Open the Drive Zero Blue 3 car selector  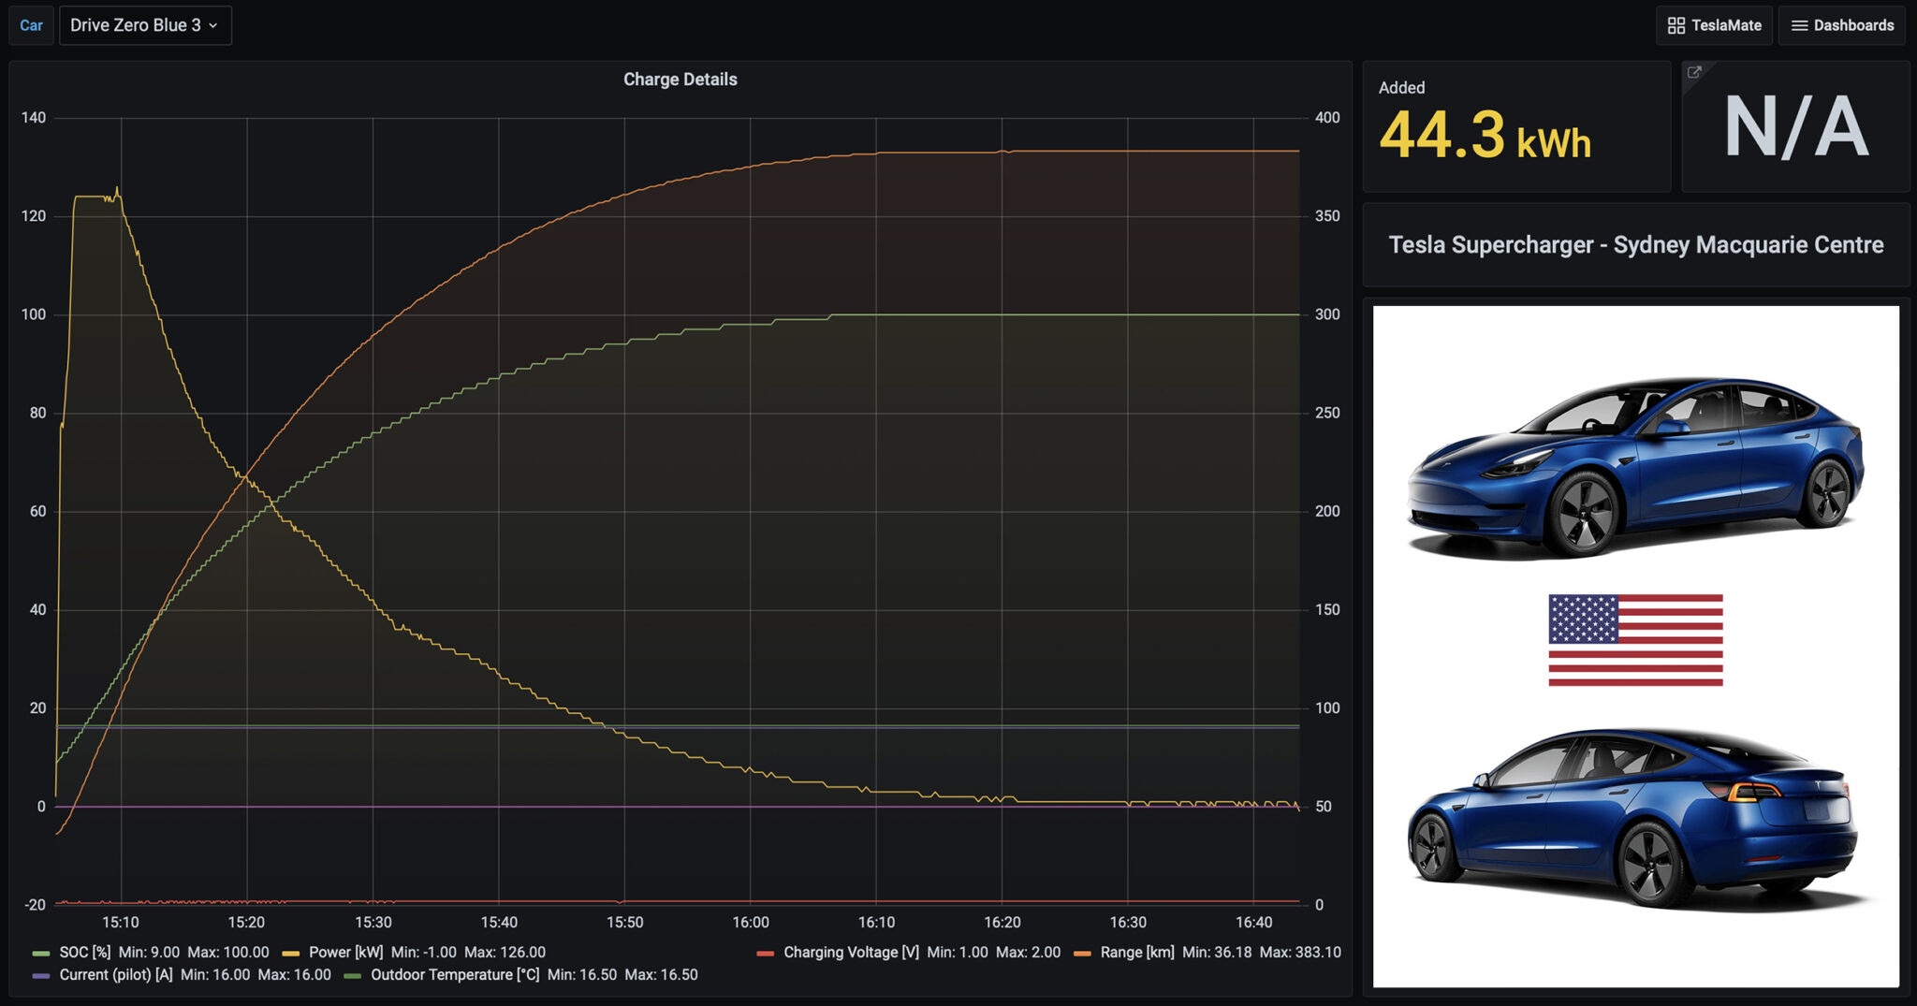coord(145,25)
